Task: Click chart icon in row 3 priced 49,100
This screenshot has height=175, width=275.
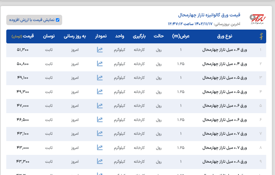Action: coord(100,78)
